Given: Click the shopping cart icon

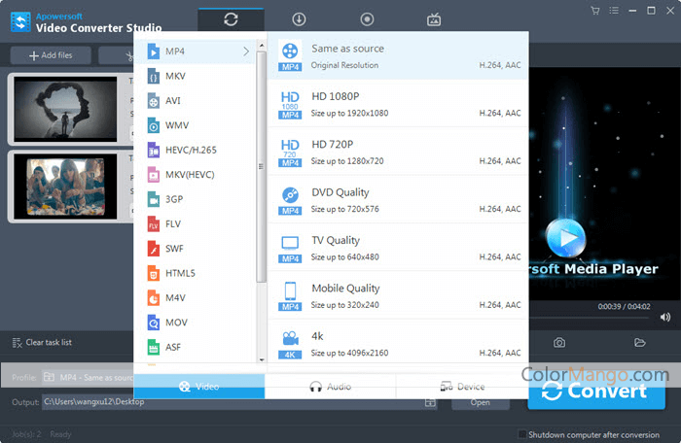Looking at the screenshot, I should [x=594, y=11].
